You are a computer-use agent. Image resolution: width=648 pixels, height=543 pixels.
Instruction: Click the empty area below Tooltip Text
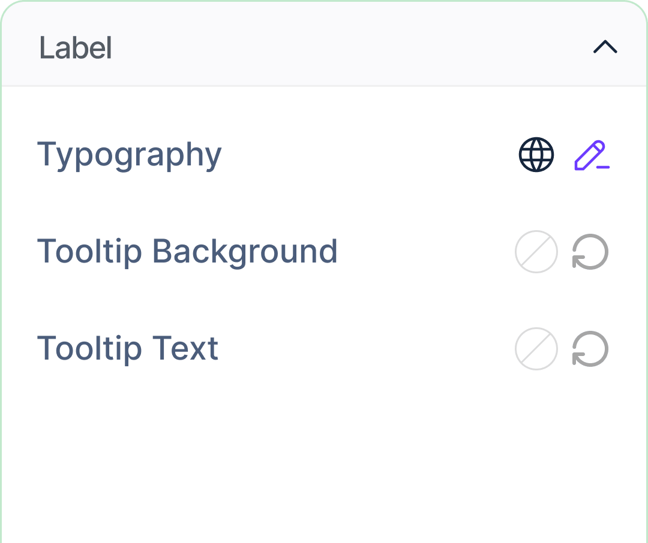[x=324, y=458]
